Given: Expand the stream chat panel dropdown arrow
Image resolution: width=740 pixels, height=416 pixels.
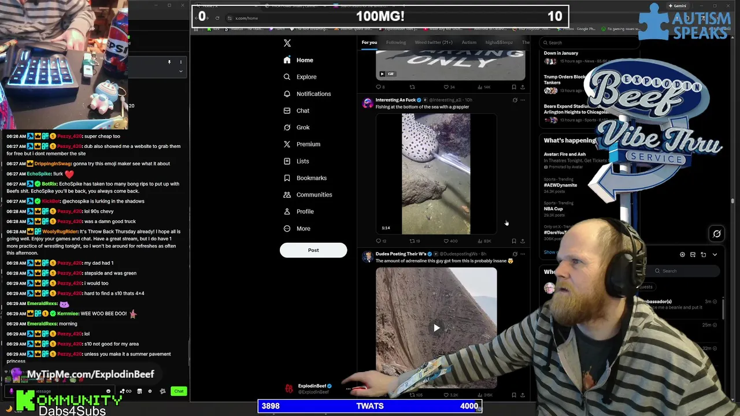Looking at the screenshot, I should point(180,71).
